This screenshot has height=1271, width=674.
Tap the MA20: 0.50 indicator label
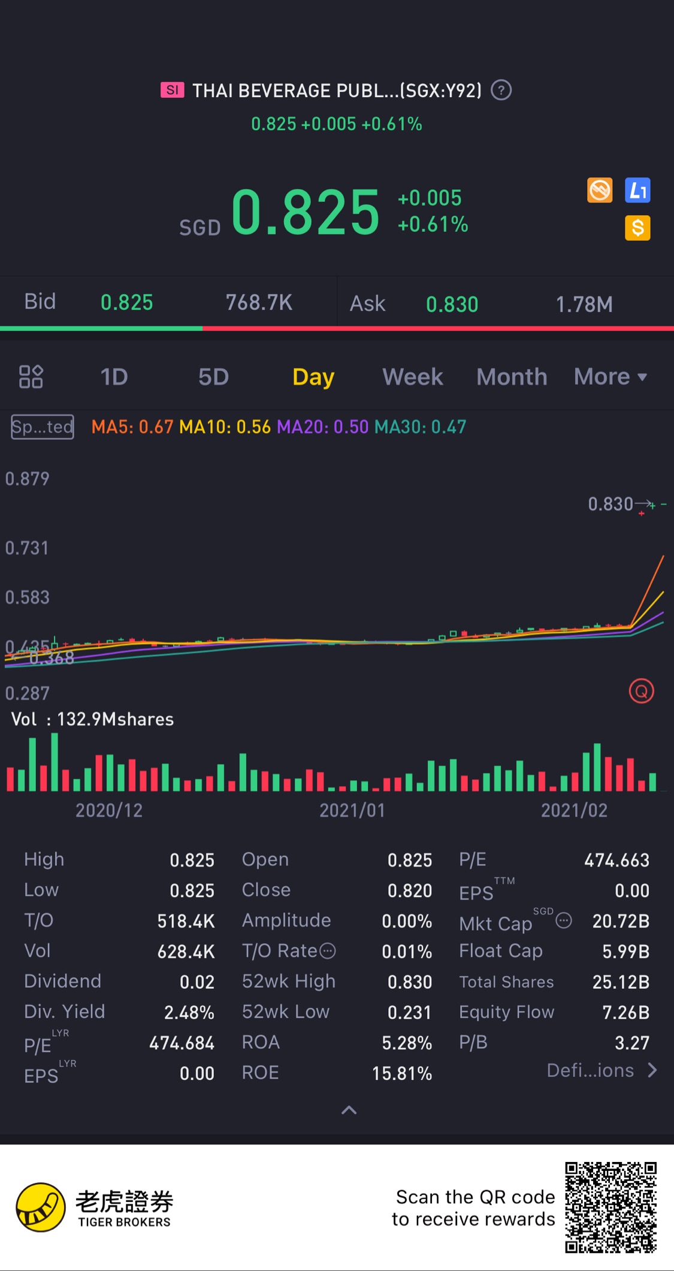(323, 427)
